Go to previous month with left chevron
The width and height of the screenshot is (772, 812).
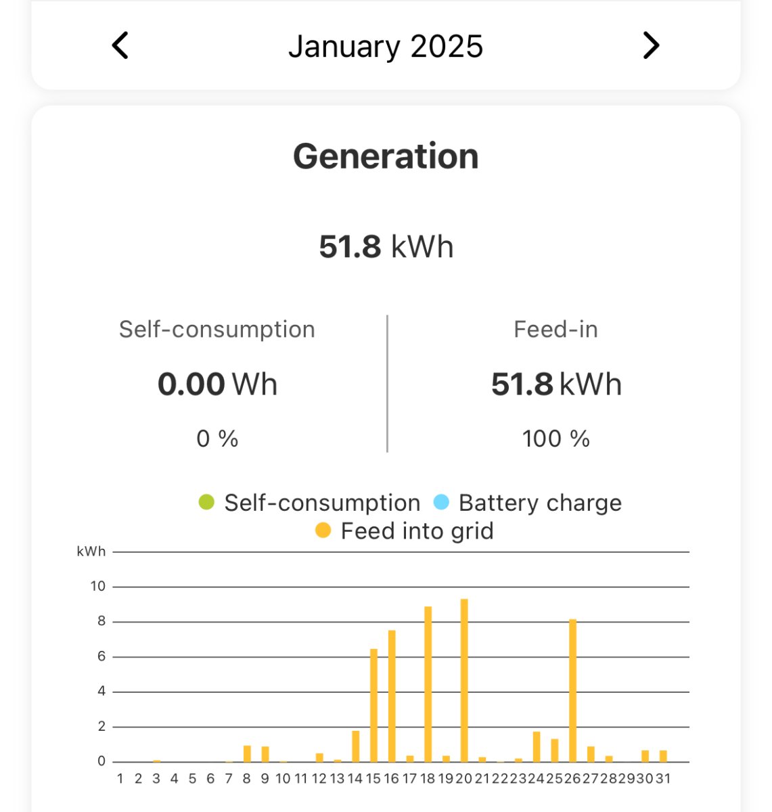(x=120, y=46)
